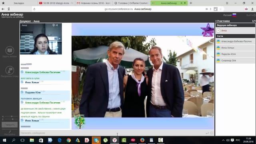The height and width of the screenshot is (144, 256).
Task: Click the Russian flag language icon
Action: coord(234,15)
